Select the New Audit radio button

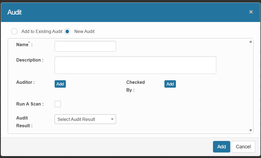coord(67,31)
